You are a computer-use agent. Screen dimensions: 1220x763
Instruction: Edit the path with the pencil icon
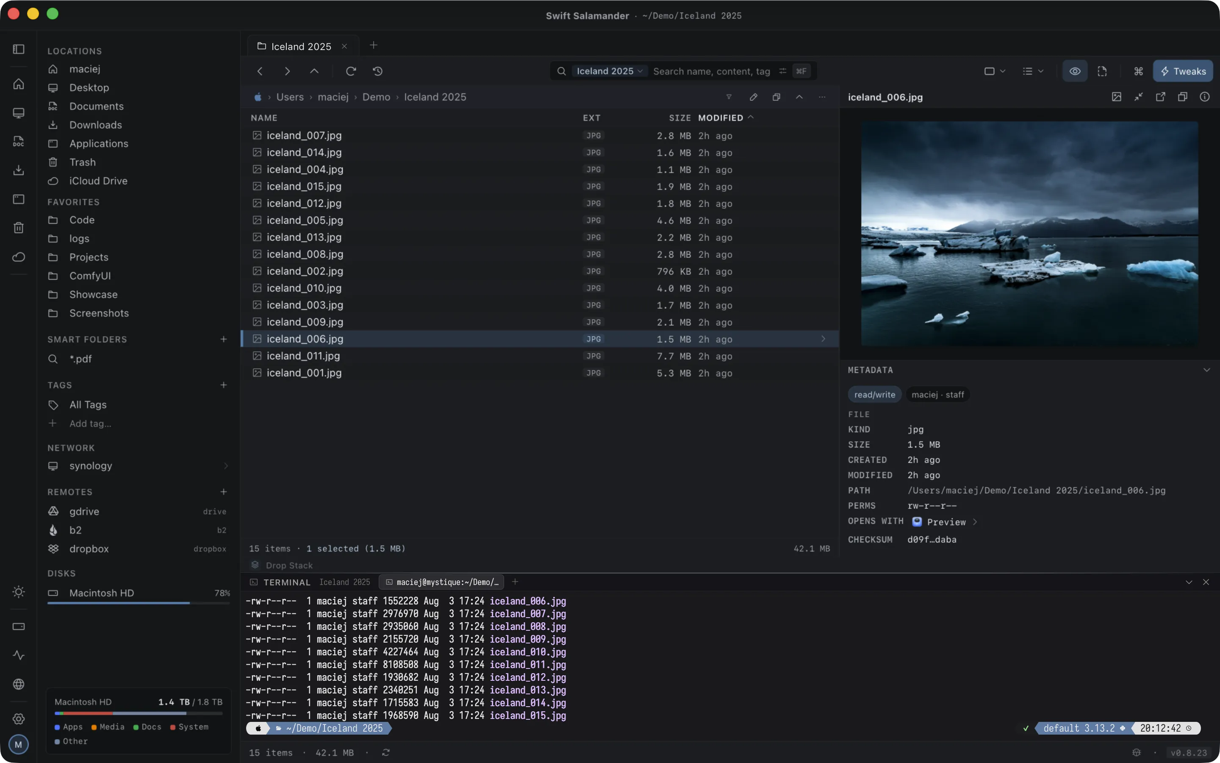(753, 97)
